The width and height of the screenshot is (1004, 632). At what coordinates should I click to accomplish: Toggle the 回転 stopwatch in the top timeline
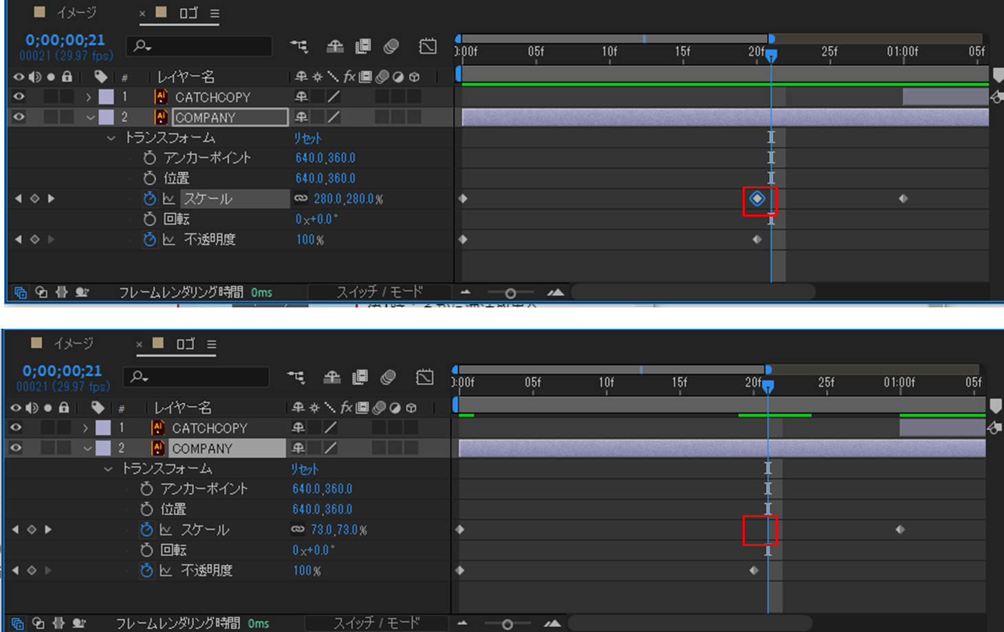(x=149, y=219)
